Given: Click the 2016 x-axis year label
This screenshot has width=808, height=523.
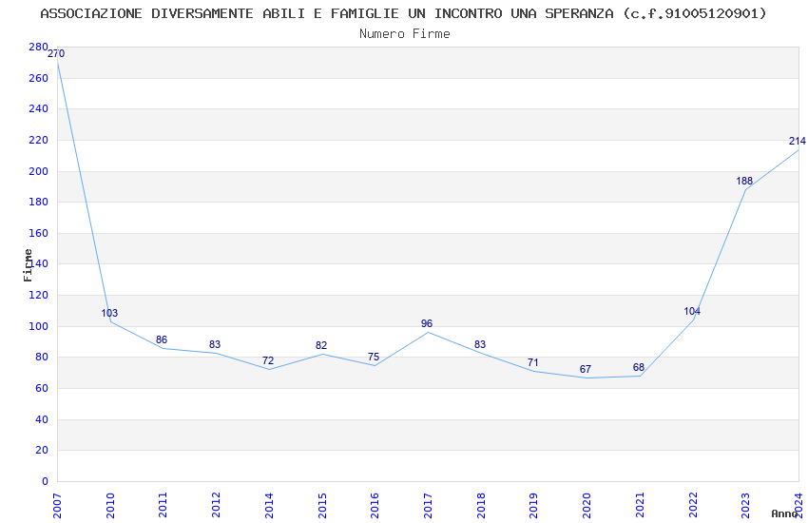Looking at the screenshot, I should click(375, 505).
